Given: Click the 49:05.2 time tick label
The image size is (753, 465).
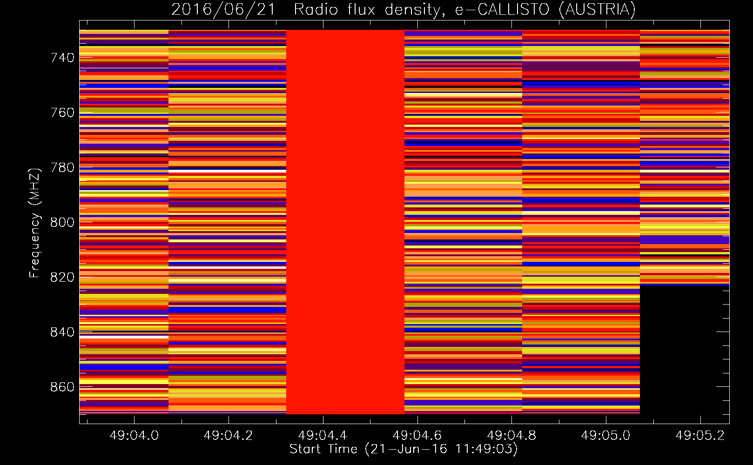Looking at the screenshot, I should [700, 435].
